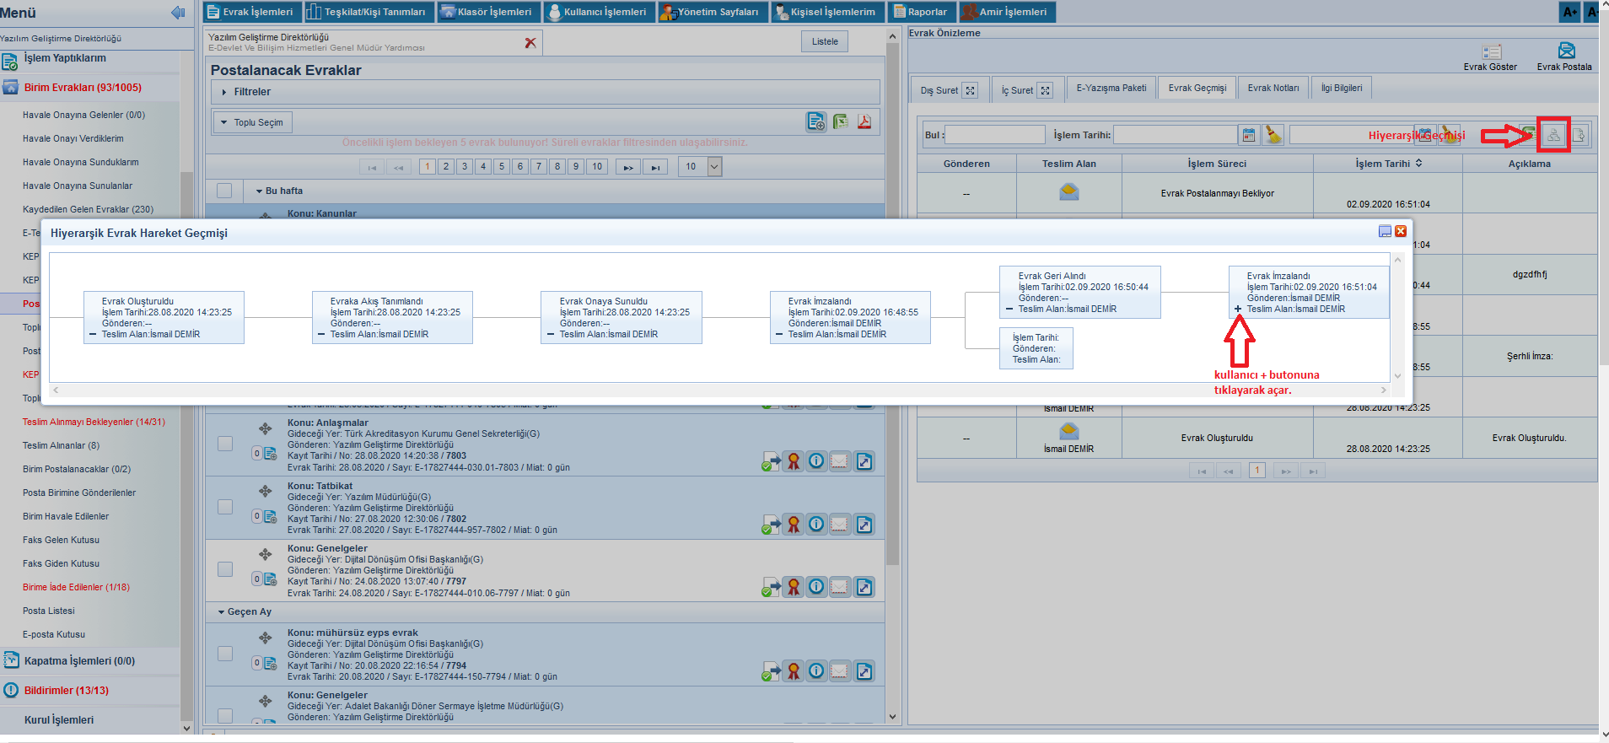
Task: Open the page size dropdown showing 10
Action: (x=714, y=167)
